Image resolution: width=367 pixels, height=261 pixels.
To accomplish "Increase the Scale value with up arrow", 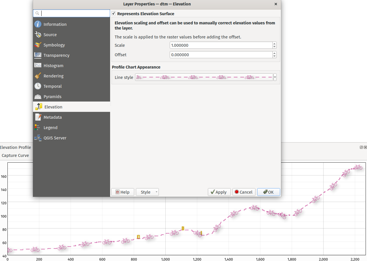I will tap(274, 44).
